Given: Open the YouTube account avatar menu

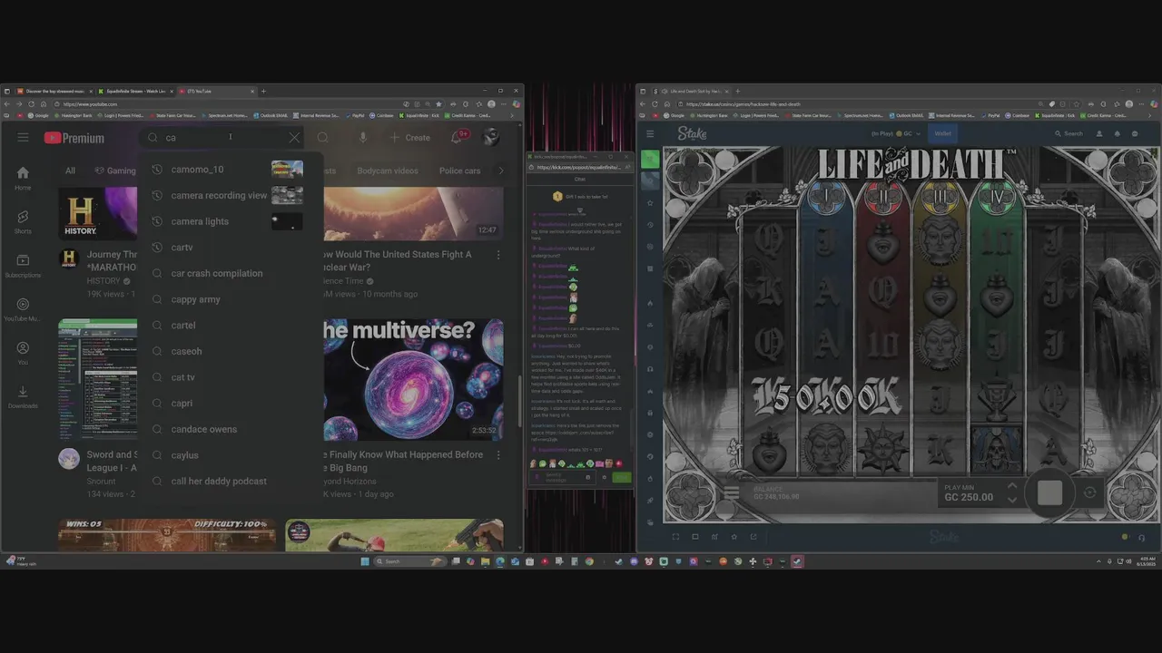Looking at the screenshot, I should 490,138.
